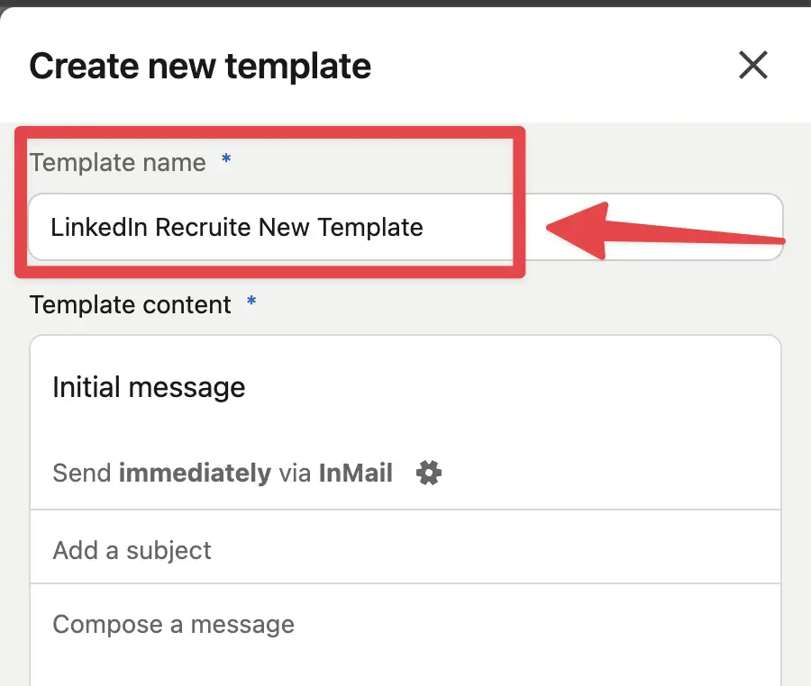Open the delivery settings cog for Initial message
Viewport: 811px width, 686px height.
428,473
